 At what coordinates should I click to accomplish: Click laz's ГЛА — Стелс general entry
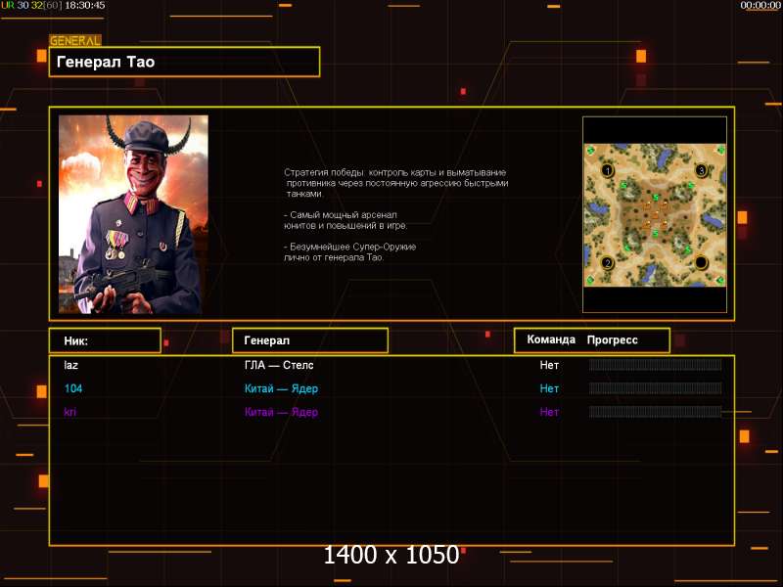[x=279, y=365]
